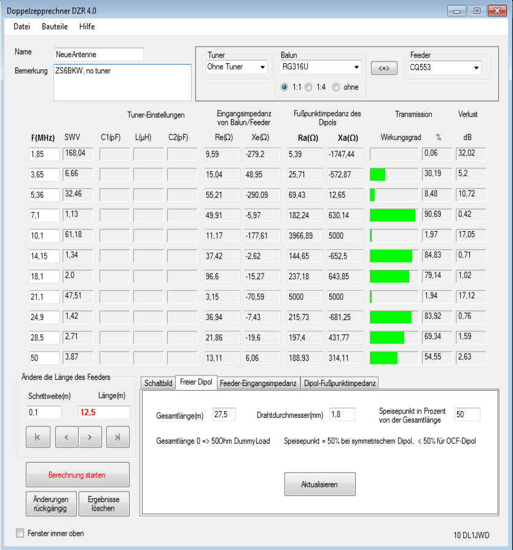Open the Hilfe menu
513x550 pixels.
coord(87,26)
